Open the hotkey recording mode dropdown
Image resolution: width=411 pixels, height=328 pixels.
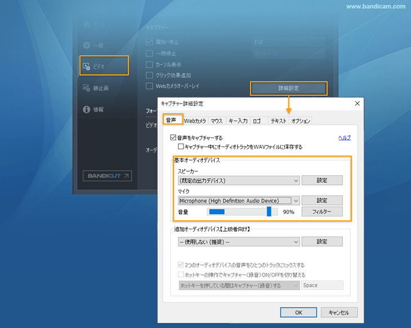[239, 286]
